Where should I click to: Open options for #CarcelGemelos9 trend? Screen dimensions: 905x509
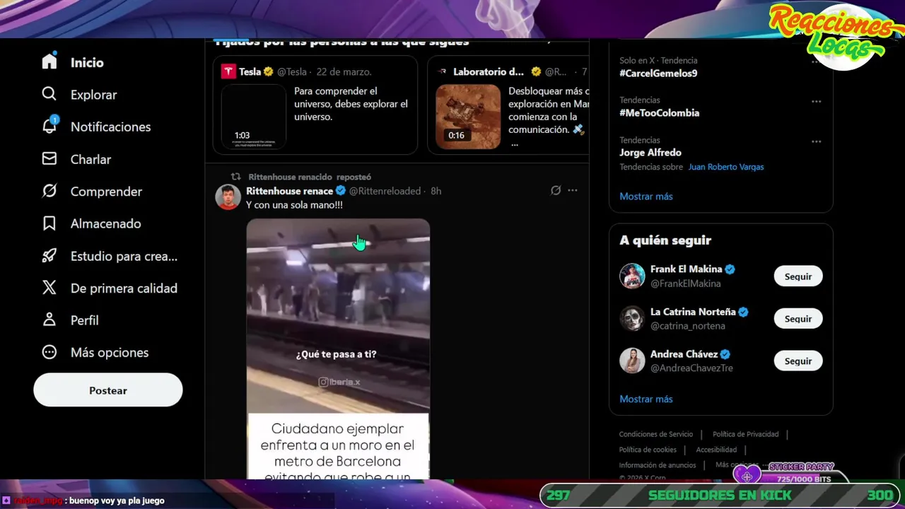(816, 62)
